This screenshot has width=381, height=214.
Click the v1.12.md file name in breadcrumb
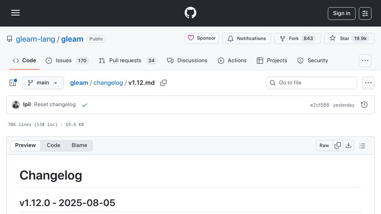click(x=141, y=83)
